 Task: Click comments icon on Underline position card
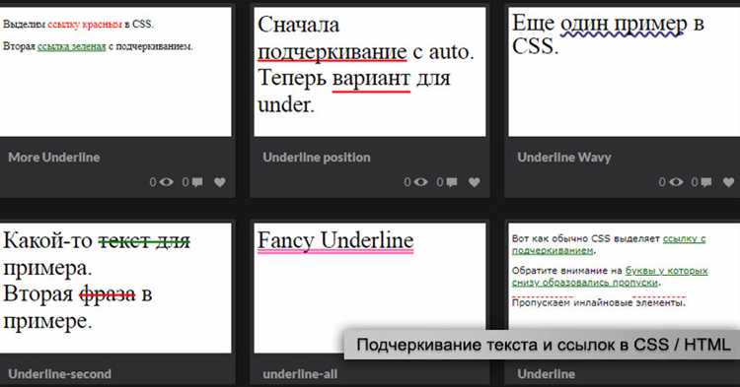[x=452, y=182]
